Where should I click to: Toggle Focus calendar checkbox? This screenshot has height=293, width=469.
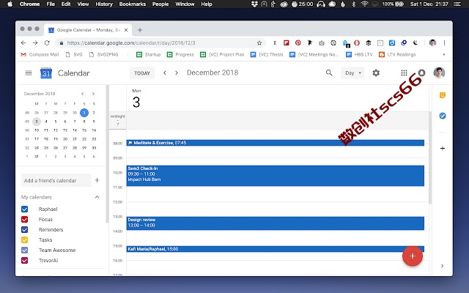(24, 220)
